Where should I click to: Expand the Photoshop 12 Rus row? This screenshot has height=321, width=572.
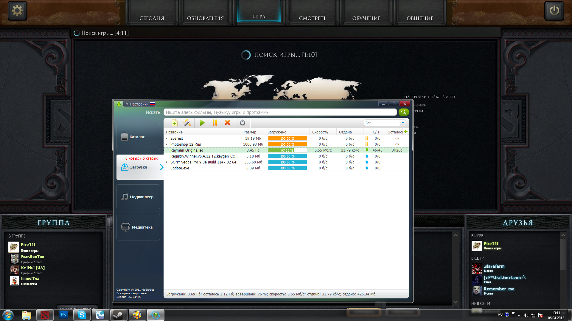[167, 144]
